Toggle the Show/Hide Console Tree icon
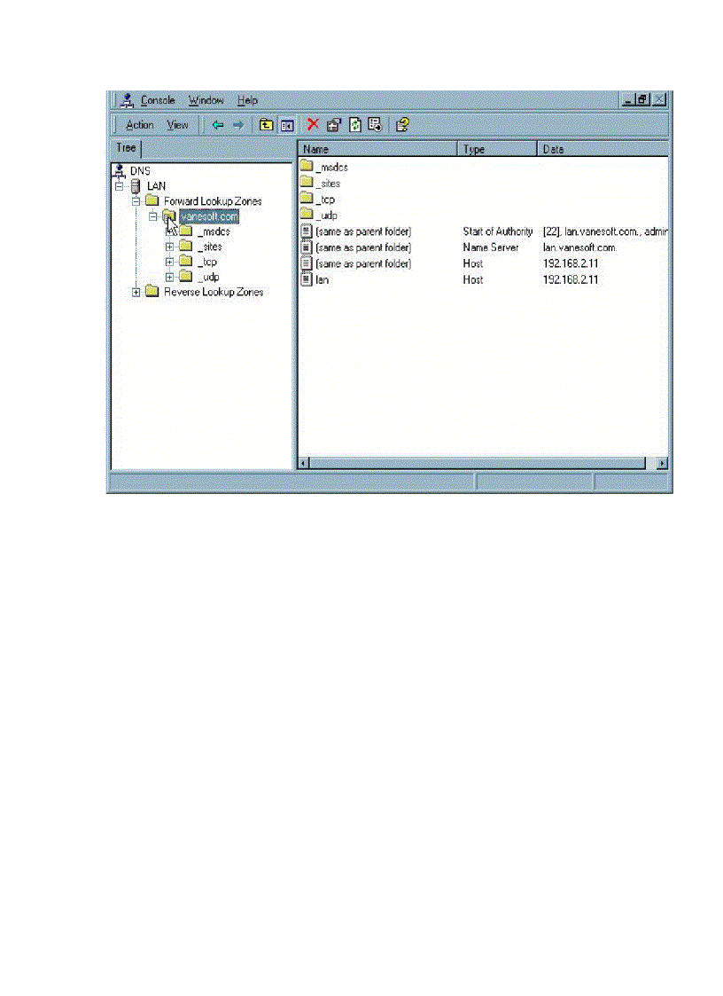 pyautogui.click(x=285, y=125)
